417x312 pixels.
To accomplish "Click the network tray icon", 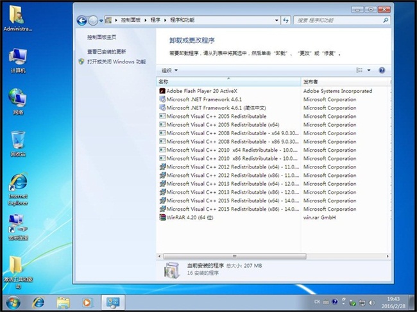I will (362, 302).
